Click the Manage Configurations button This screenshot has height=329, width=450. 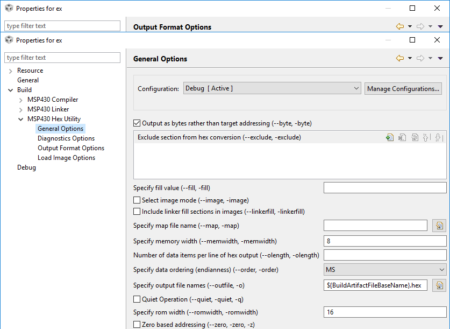pyautogui.click(x=403, y=89)
